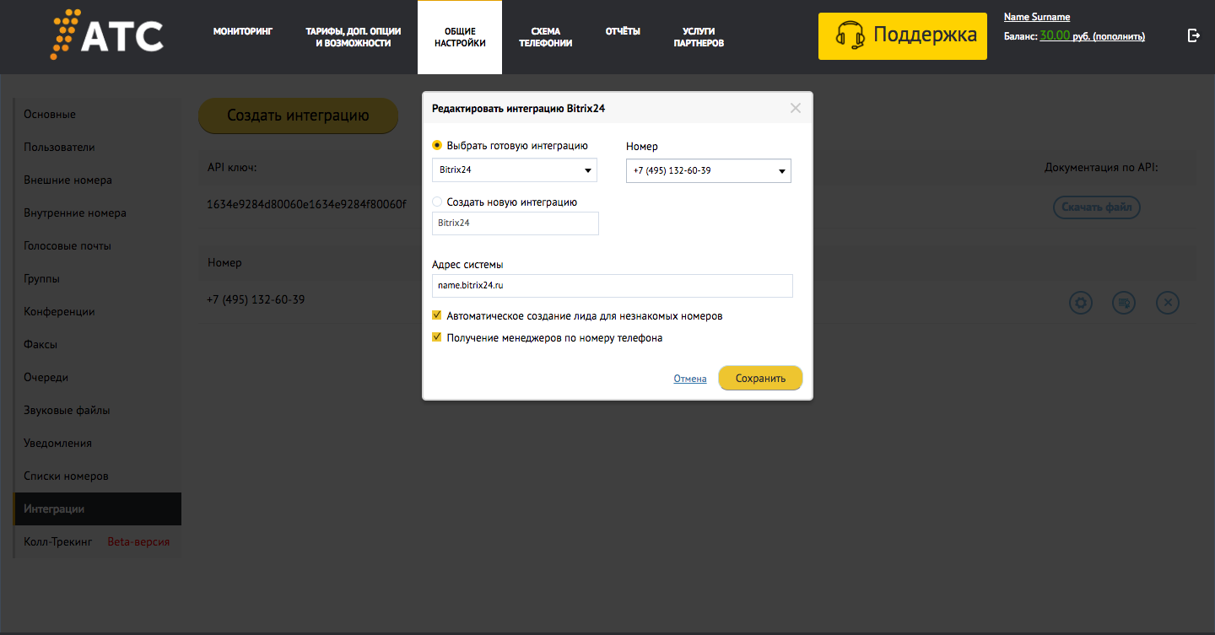
Task: Open Внешние номера in the sidebar
Action: [98, 180]
